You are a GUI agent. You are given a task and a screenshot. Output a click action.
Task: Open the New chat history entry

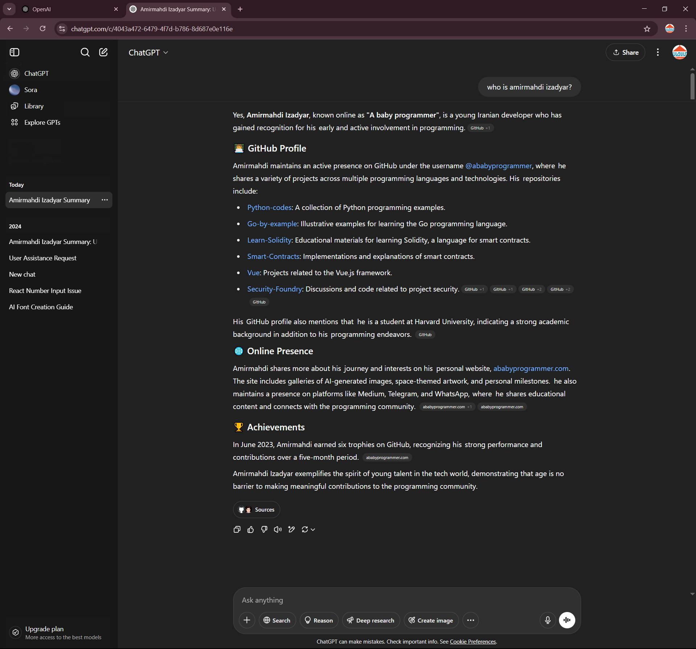click(x=59, y=274)
